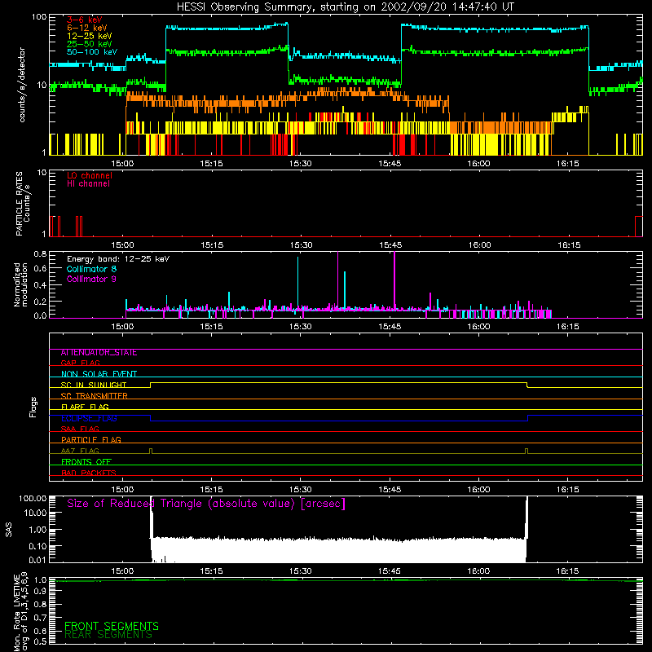Screen dimensions: 652x652
Task: Click the BAD_PACKETS flag label
Action: point(89,473)
